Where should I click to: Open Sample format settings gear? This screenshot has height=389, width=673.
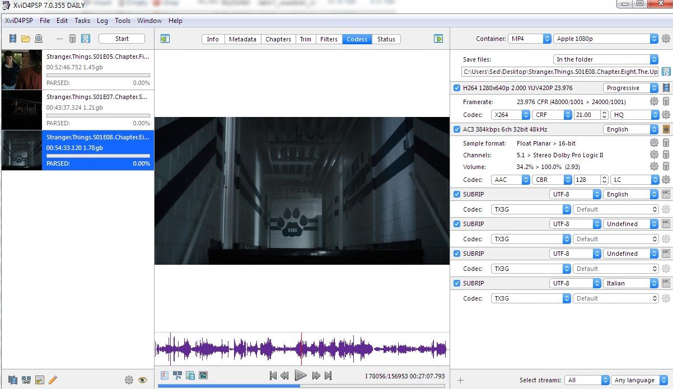[x=654, y=143]
